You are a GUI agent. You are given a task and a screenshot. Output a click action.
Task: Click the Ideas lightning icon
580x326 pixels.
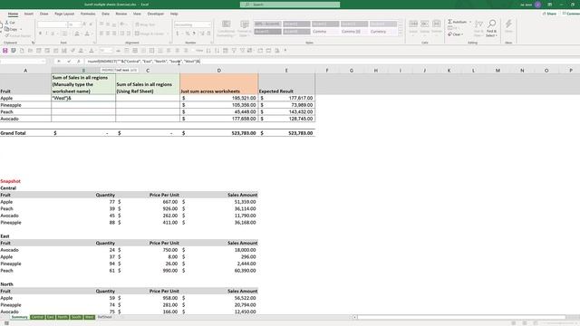click(508, 24)
